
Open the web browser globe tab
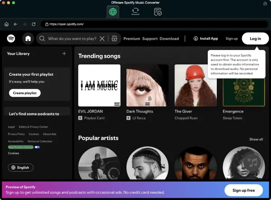(113, 12)
